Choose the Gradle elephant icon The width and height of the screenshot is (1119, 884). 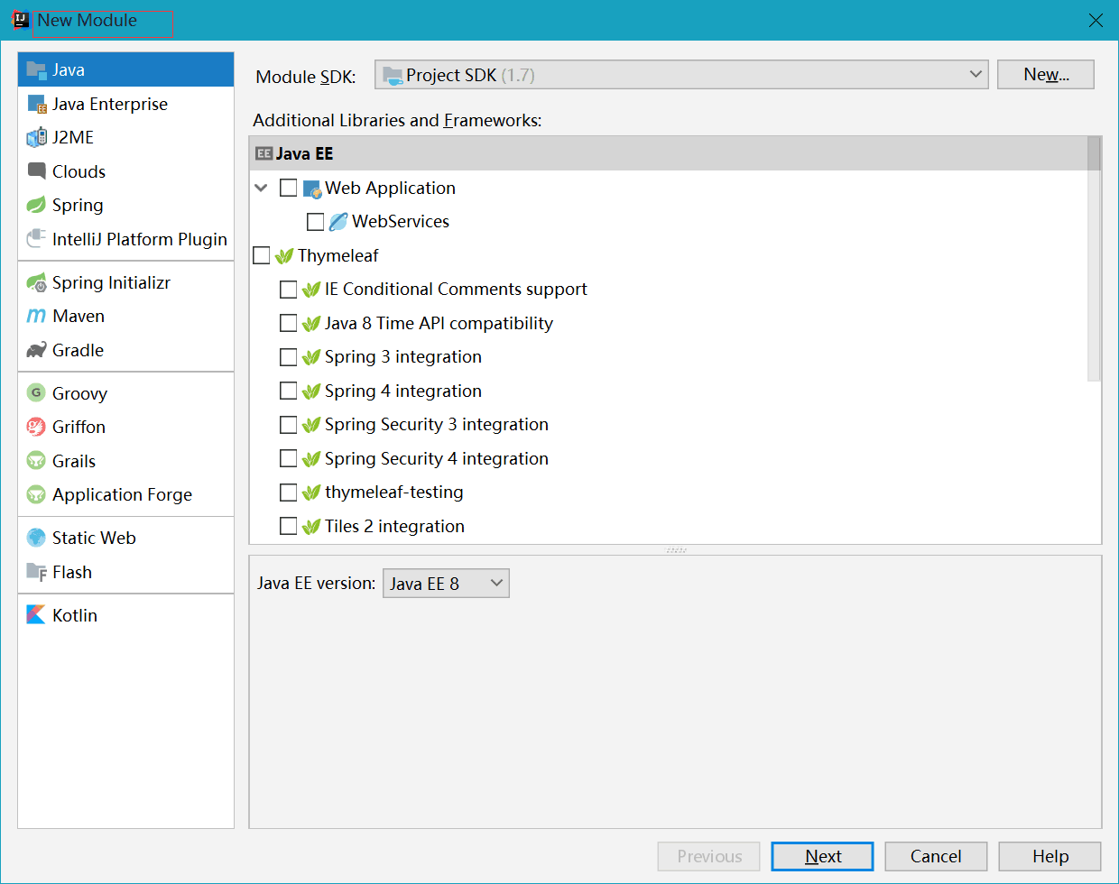click(36, 350)
